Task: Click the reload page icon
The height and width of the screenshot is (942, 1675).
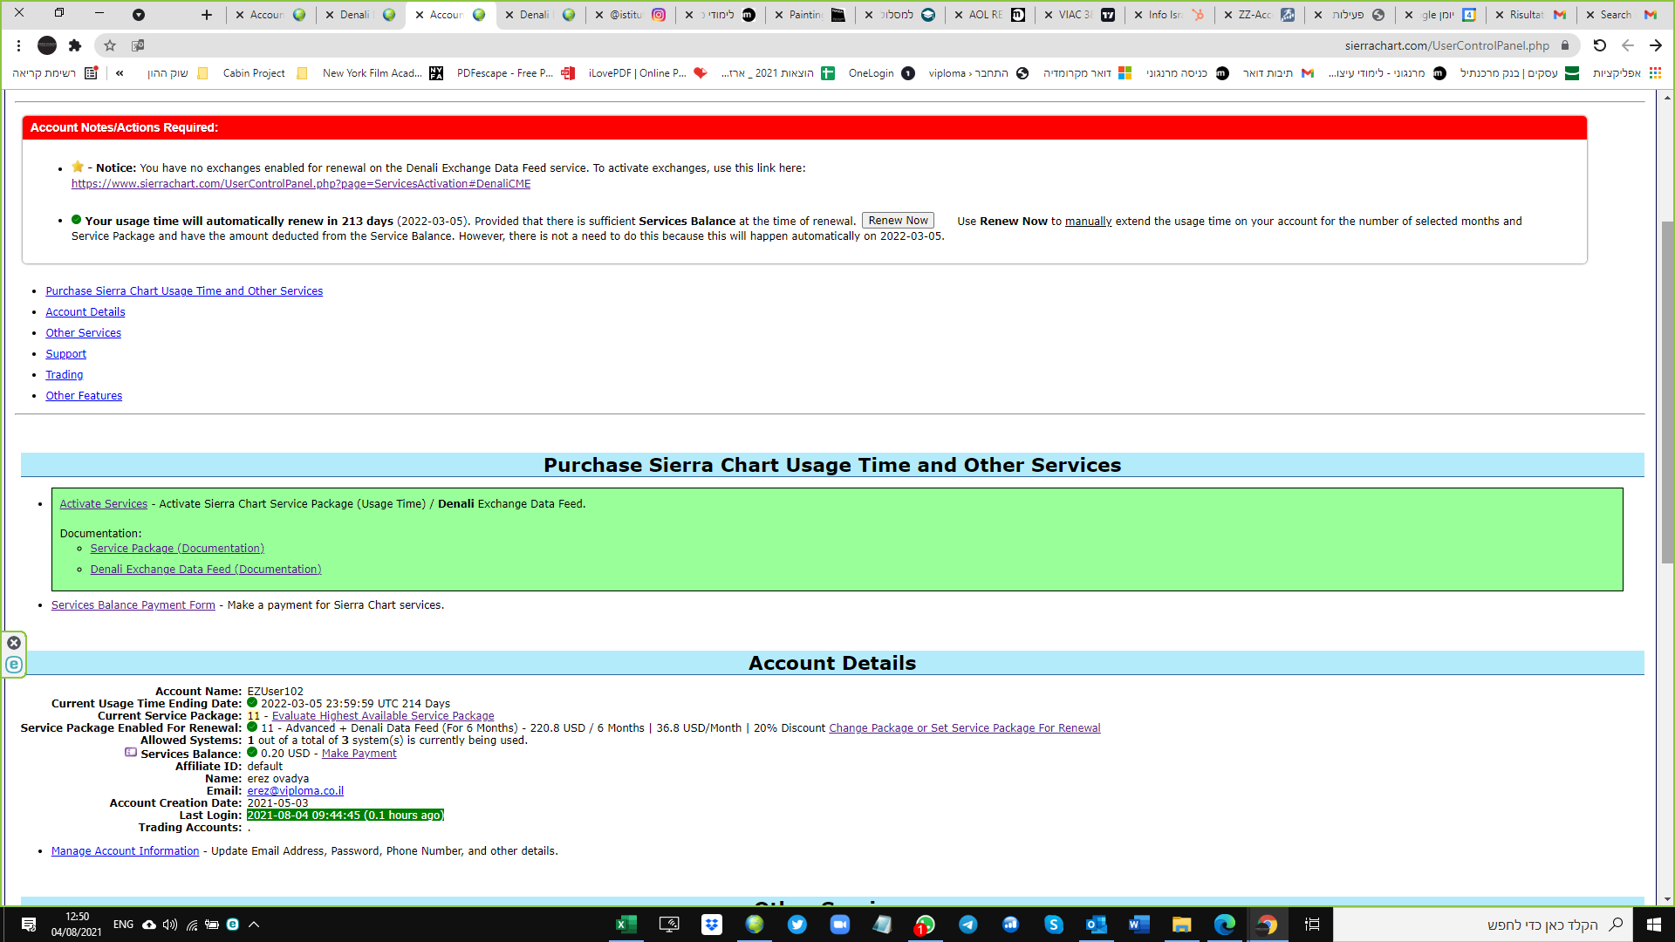Action: coord(1599,45)
